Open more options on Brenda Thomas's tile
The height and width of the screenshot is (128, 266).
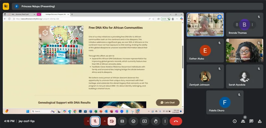coord(252,25)
